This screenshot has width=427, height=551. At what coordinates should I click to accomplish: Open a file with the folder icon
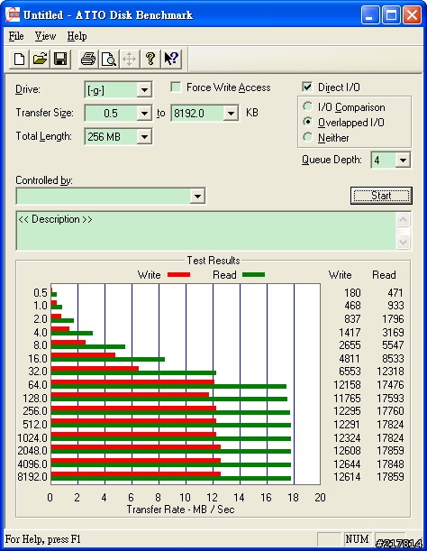(40, 59)
